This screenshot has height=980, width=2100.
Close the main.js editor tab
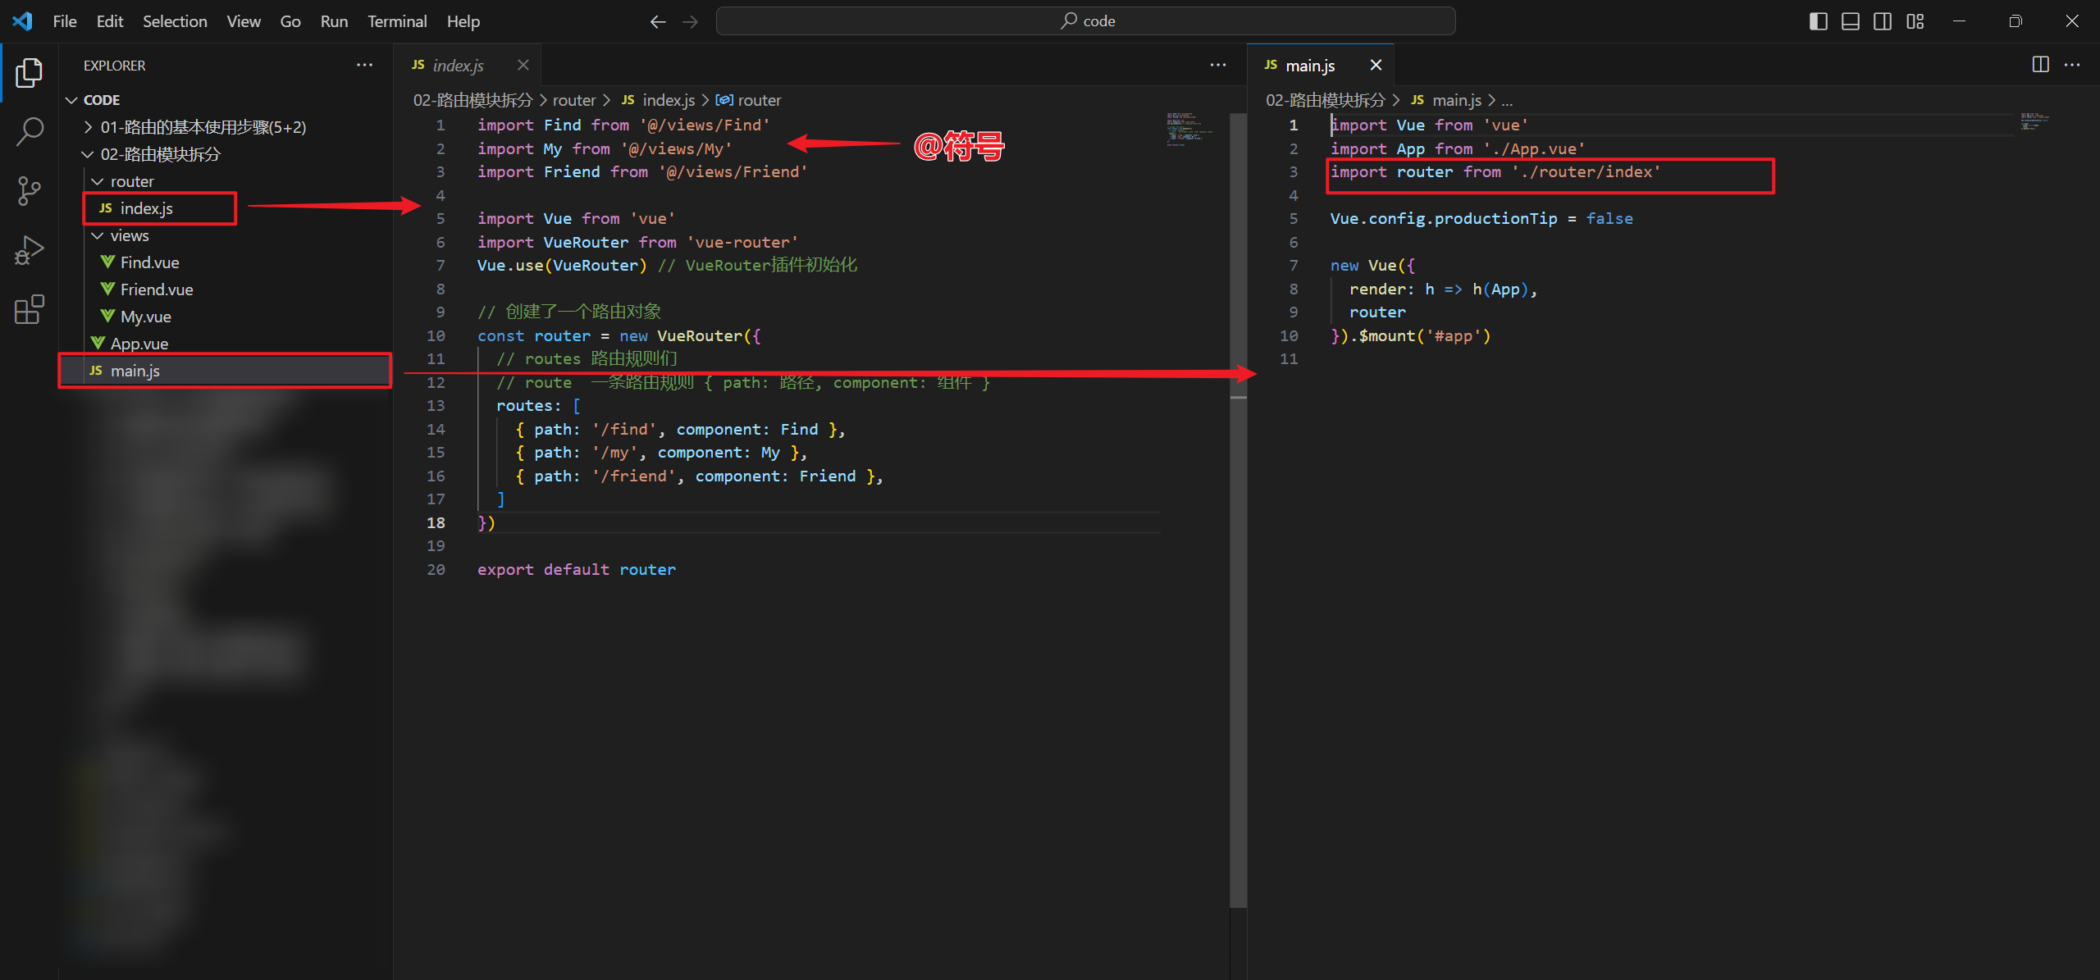(x=1376, y=66)
